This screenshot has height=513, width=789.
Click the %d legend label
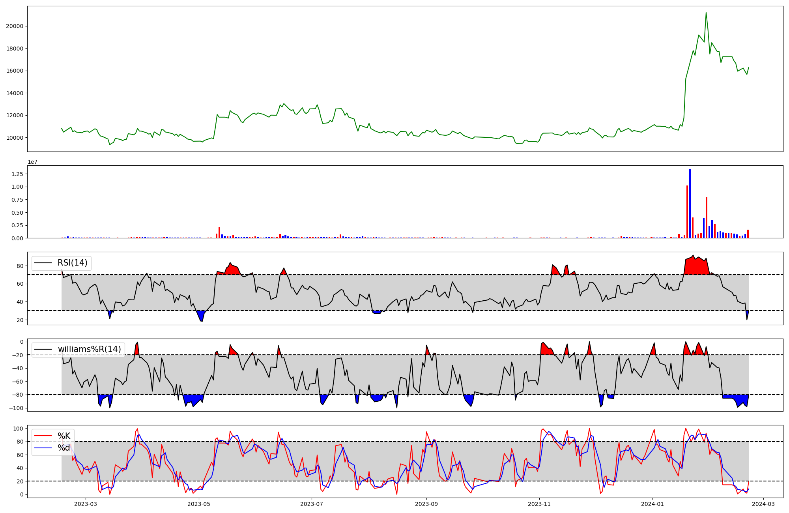[64, 448]
